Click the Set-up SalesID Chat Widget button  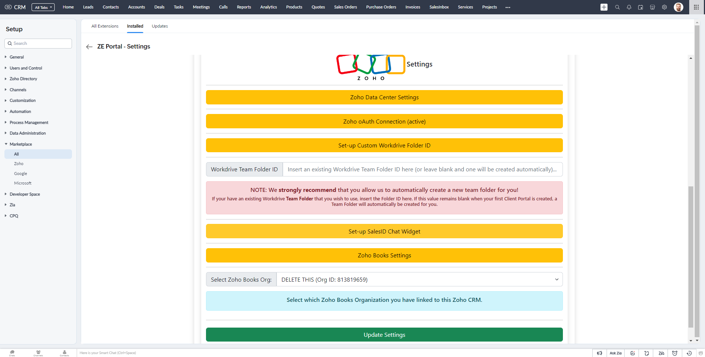pos(384,231)
